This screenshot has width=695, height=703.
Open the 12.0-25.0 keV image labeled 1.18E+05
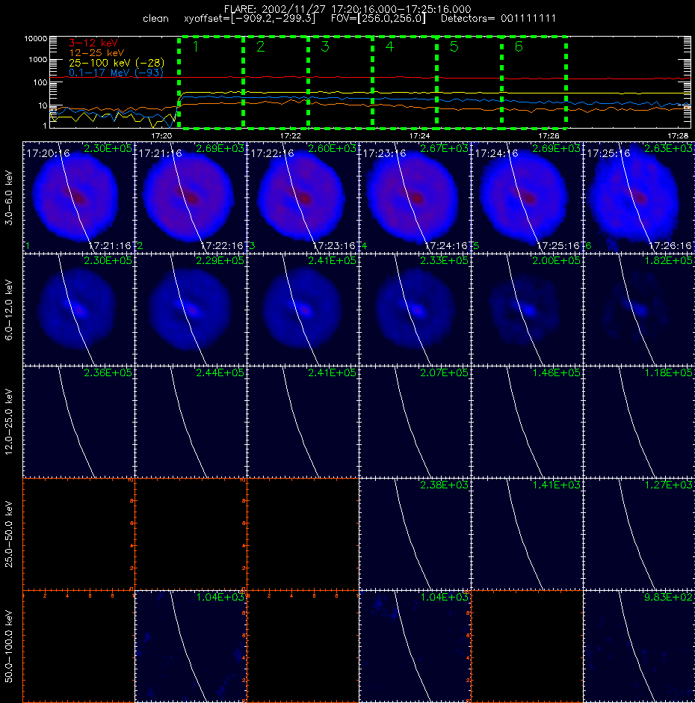click(x=639, y=422)
